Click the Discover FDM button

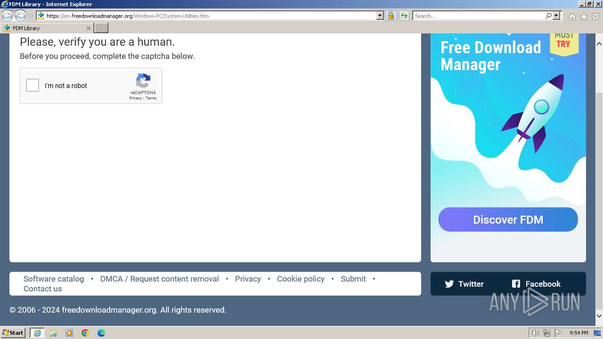tap(508, 219)
